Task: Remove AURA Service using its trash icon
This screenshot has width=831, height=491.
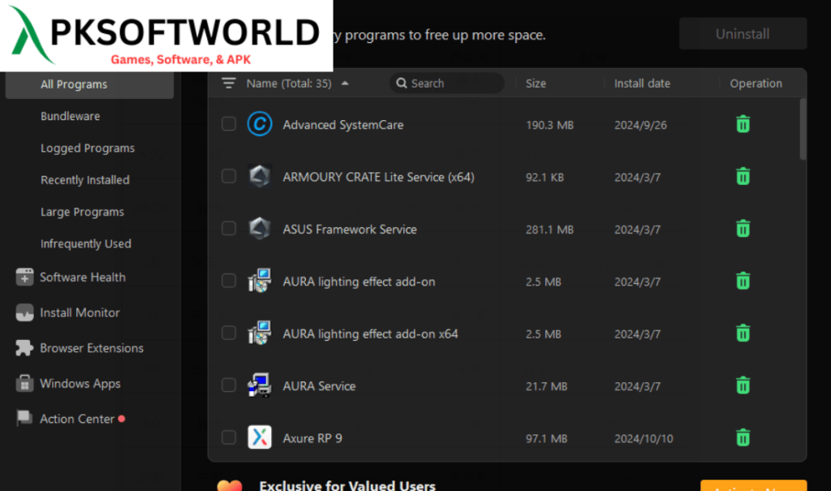Action: coord(743,385)
